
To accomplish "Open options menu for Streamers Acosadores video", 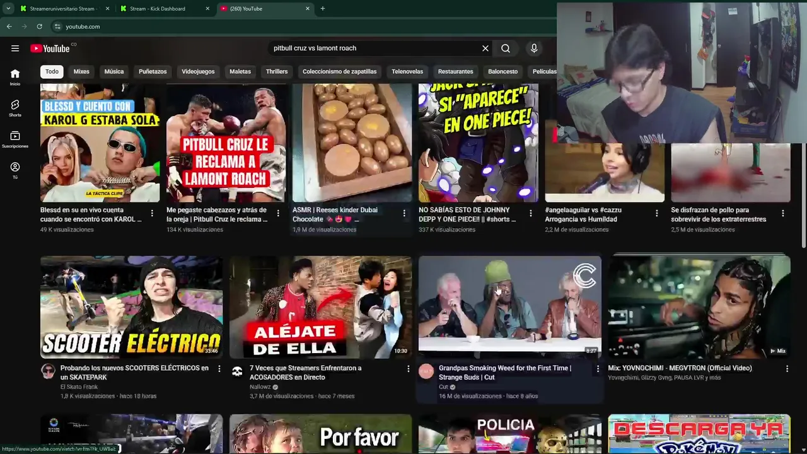I will pos(409,368).
